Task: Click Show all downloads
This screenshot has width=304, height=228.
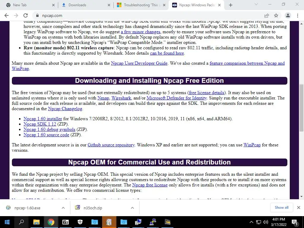Action: (x=281, y=208)
